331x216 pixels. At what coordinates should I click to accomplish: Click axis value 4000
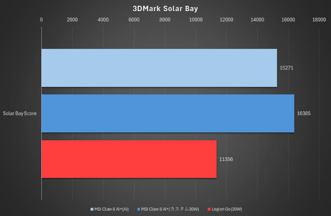[103, 19]
